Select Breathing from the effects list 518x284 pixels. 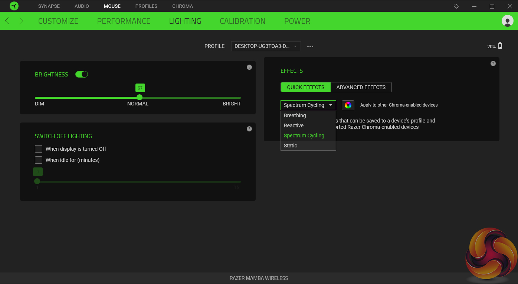295,115
